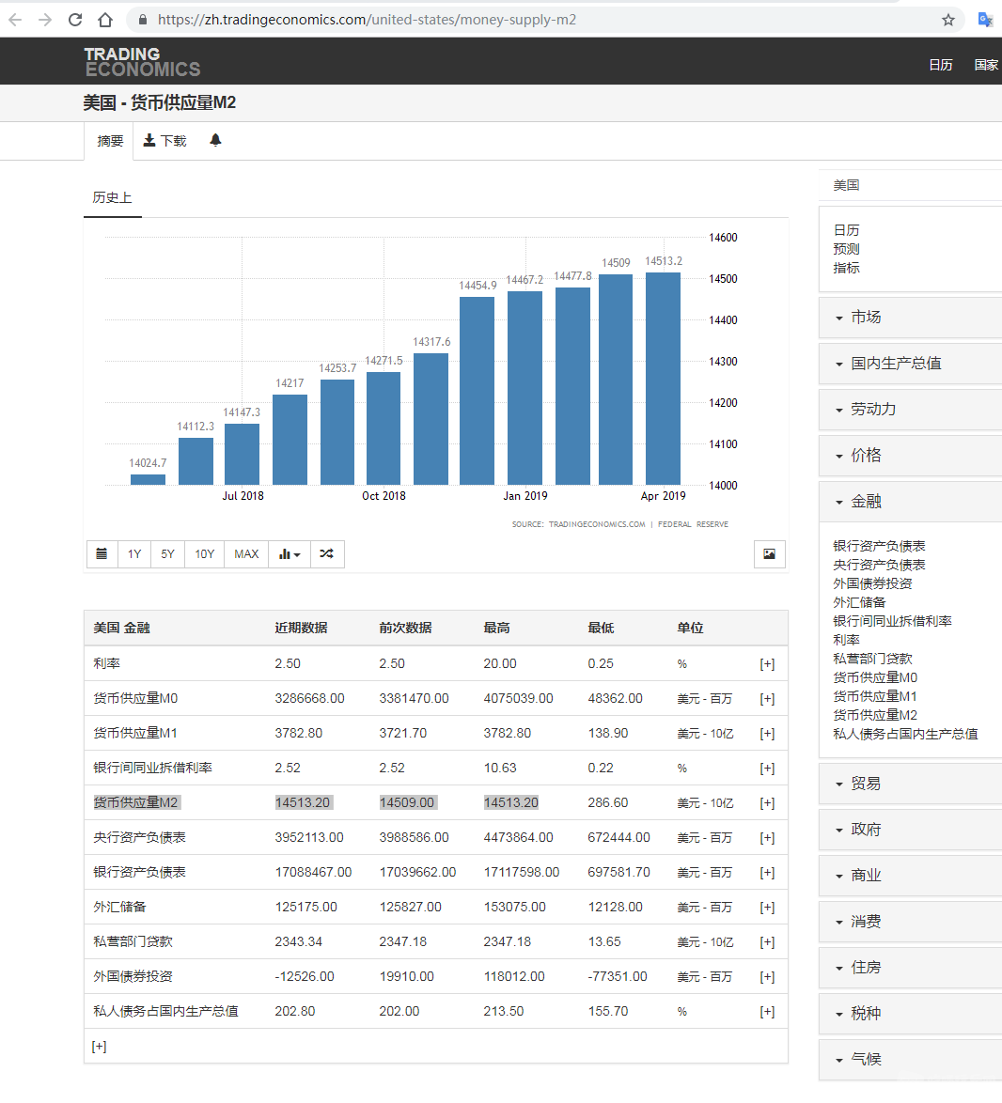
Task: Expand the 气候 sidebar section
Action: click(911, 1060)
